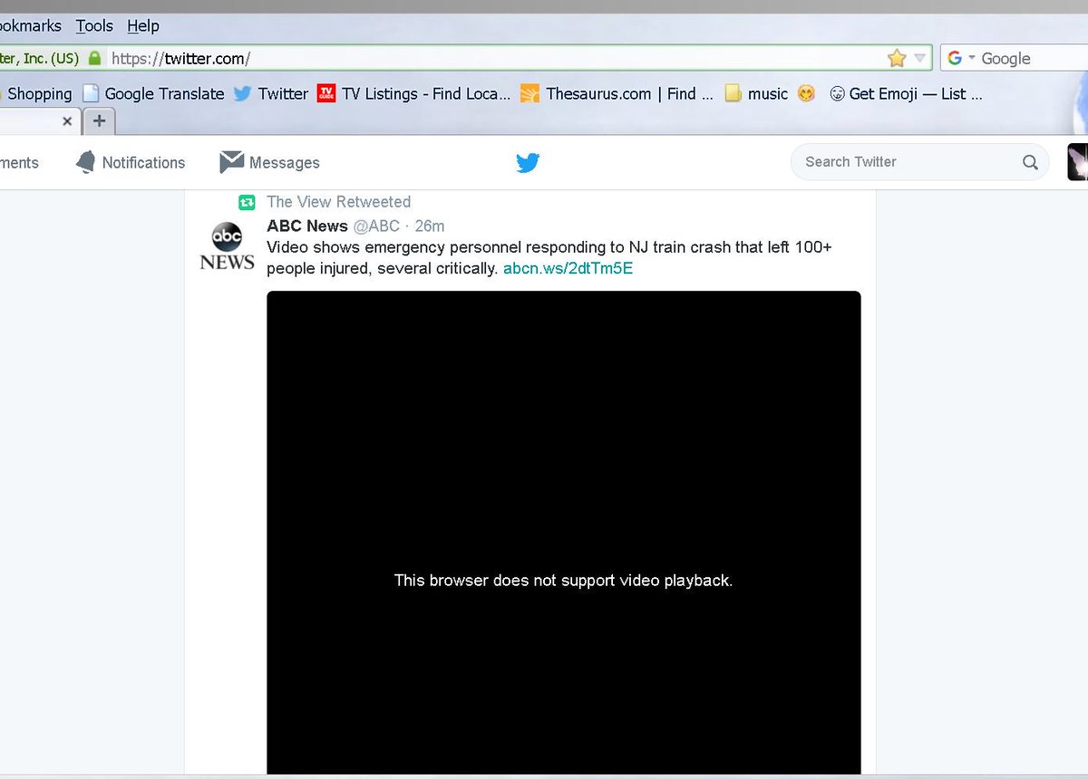Open Twitter Notifications
This screenshot has height=779, width=1088.
(x=131, y=162)
